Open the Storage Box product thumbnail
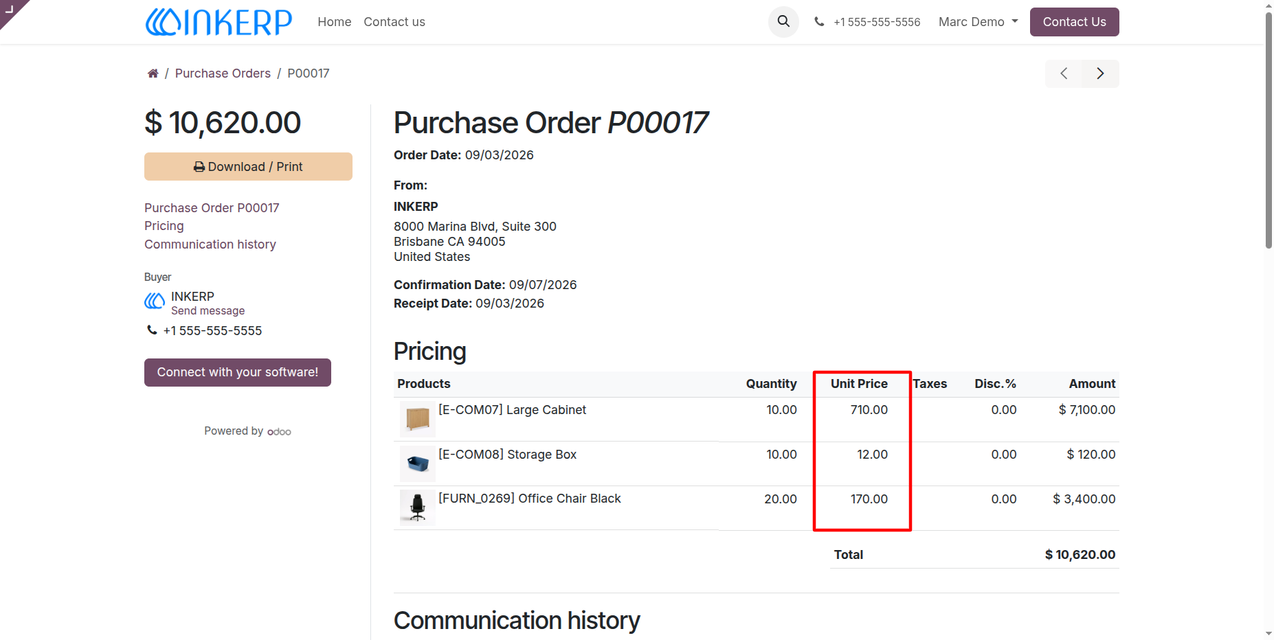 (x=418, y=464)
